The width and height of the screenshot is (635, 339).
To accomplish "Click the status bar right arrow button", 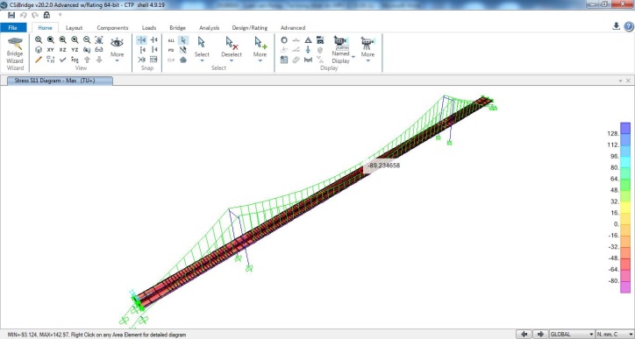I will [540, 334].
